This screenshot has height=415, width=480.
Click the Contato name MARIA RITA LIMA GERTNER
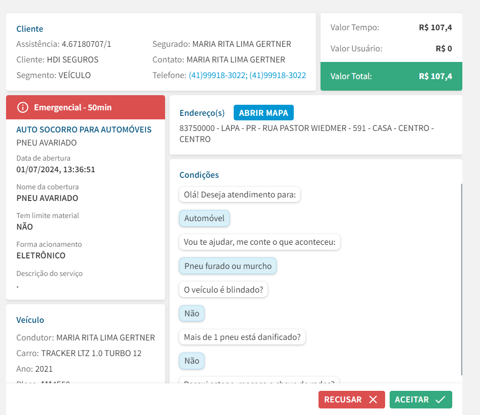click(236, 59)
